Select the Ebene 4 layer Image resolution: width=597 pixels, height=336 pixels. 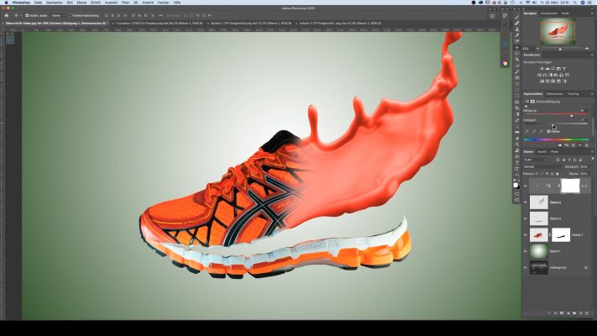546,202
